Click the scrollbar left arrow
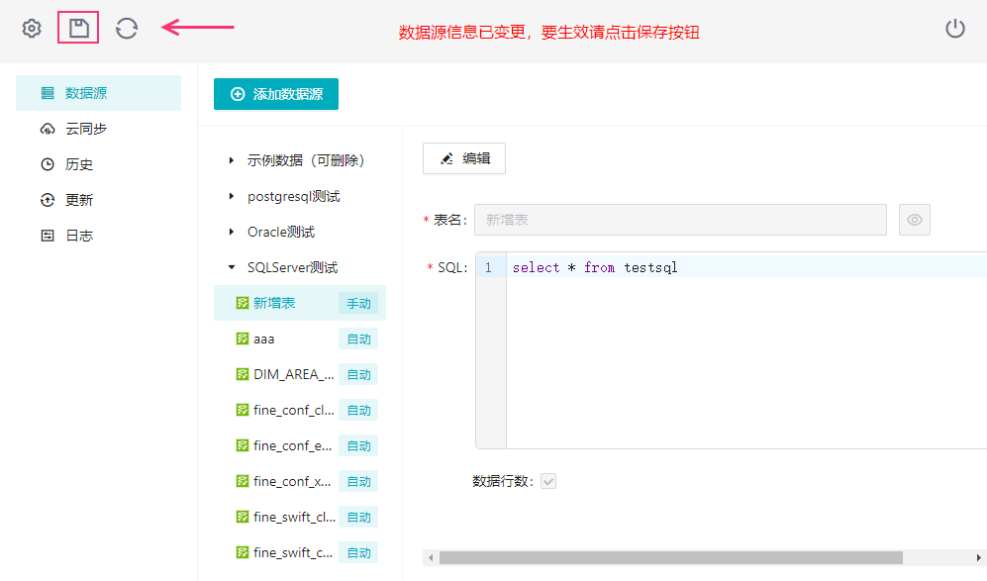Viewport: 987px width, 581px height. tap(431, 557)
